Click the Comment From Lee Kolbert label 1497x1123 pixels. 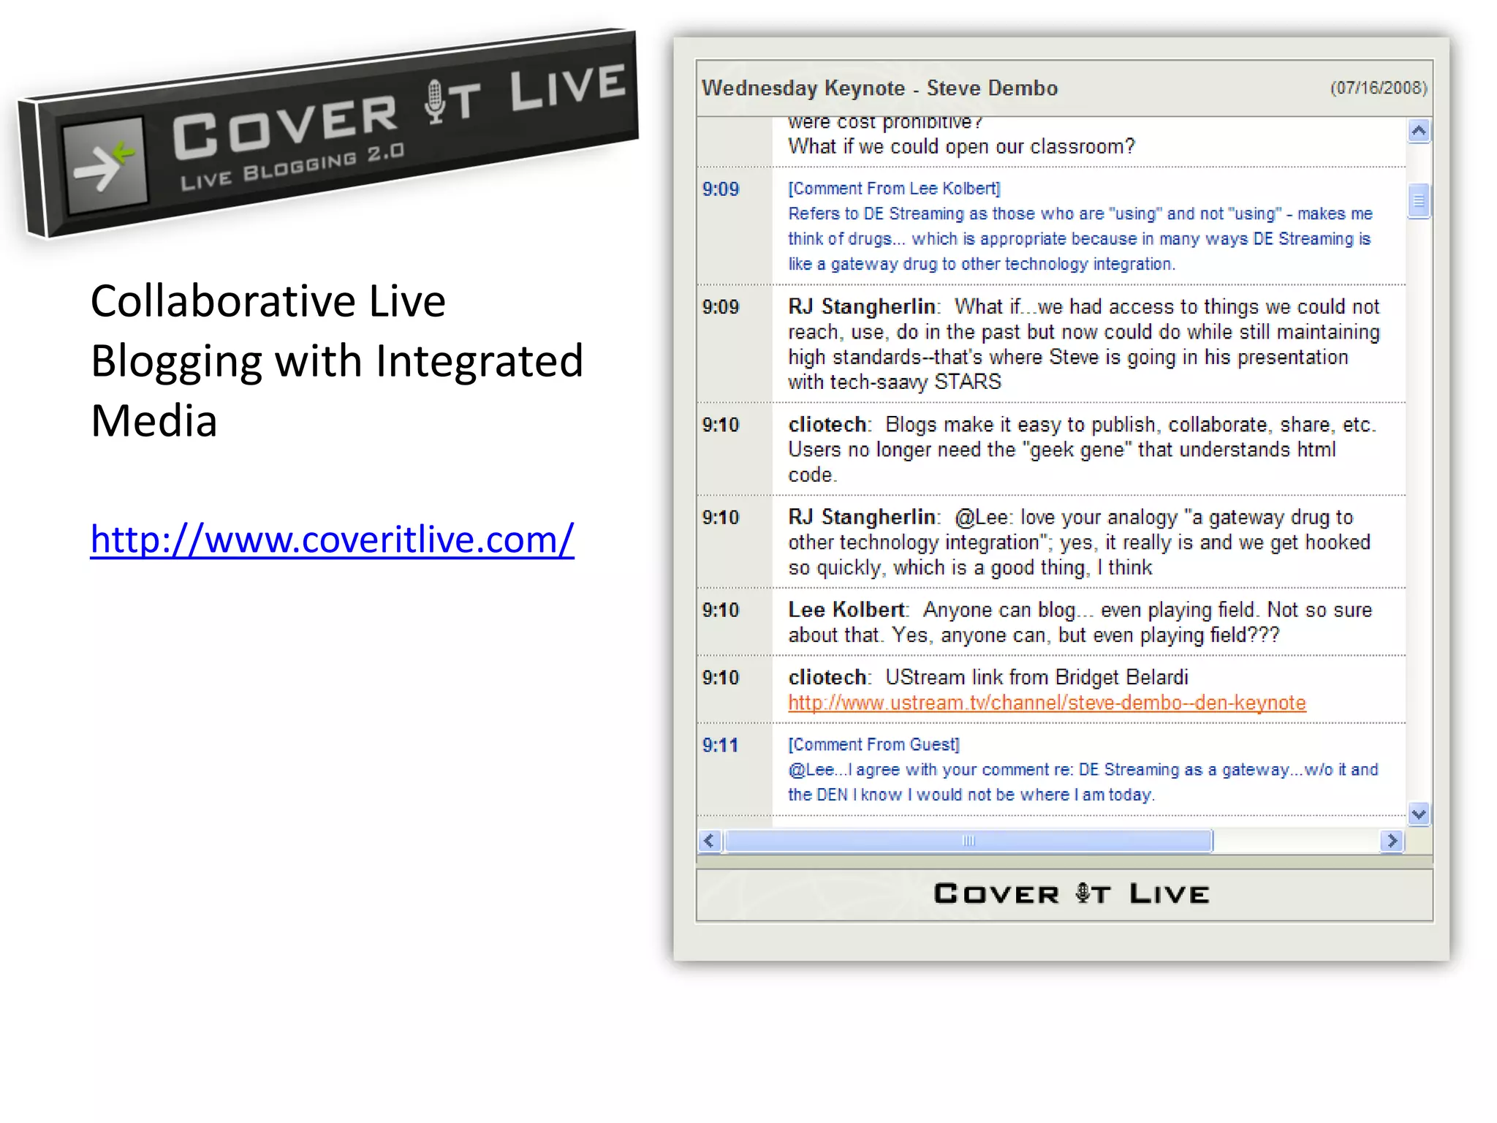coord(893,189)
